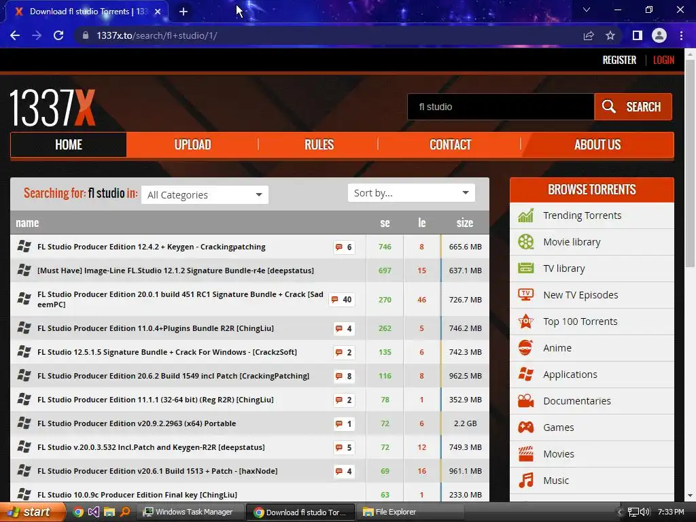
Task: Open the RULES nav item
Action: point(319,145)
